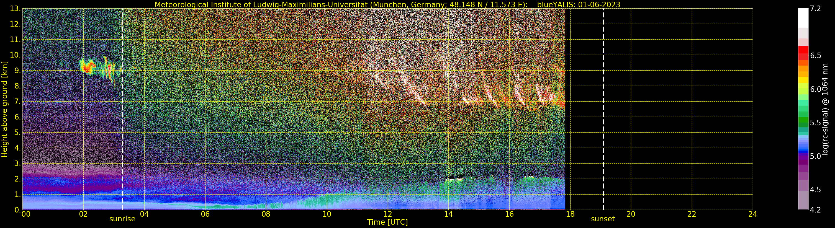The width and height of the screenshot is (835, 228).
Task: Click the yellow segment of the colorbar
Action: [803, 80]
